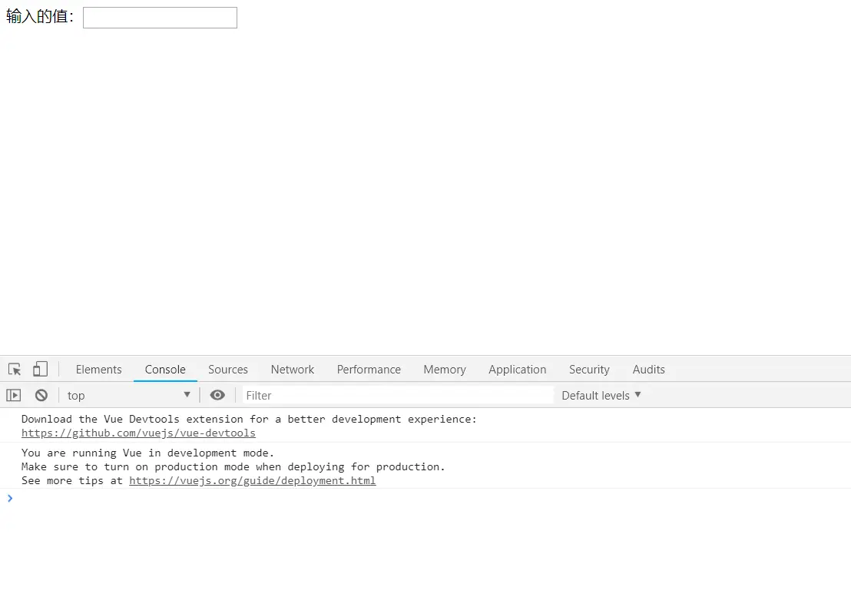Open the Application tab
This screenshot has width=851, height=594.
click(517, 369)
